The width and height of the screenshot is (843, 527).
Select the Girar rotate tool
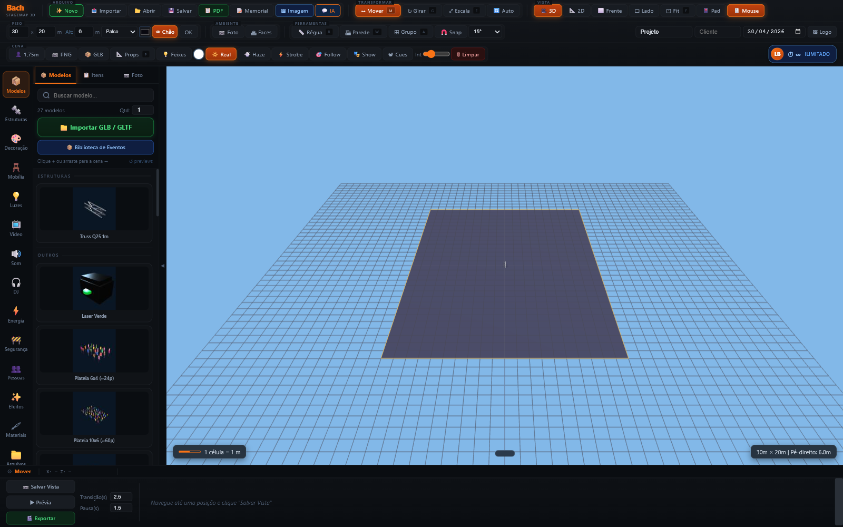[421, 11]
